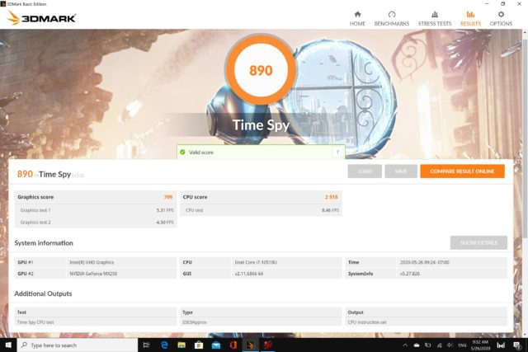Click the Graphics test 1 row

[x=96, y=210]
